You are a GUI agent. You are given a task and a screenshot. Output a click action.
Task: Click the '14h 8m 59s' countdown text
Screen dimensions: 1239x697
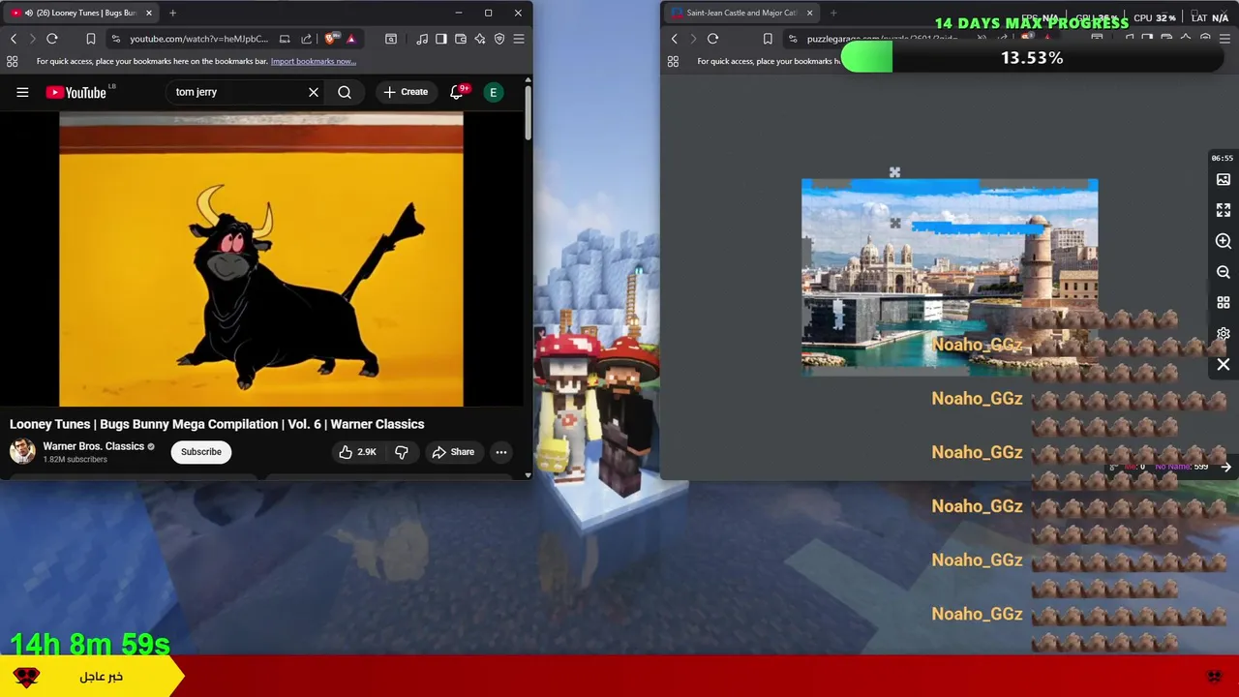(x=90, y=644)
